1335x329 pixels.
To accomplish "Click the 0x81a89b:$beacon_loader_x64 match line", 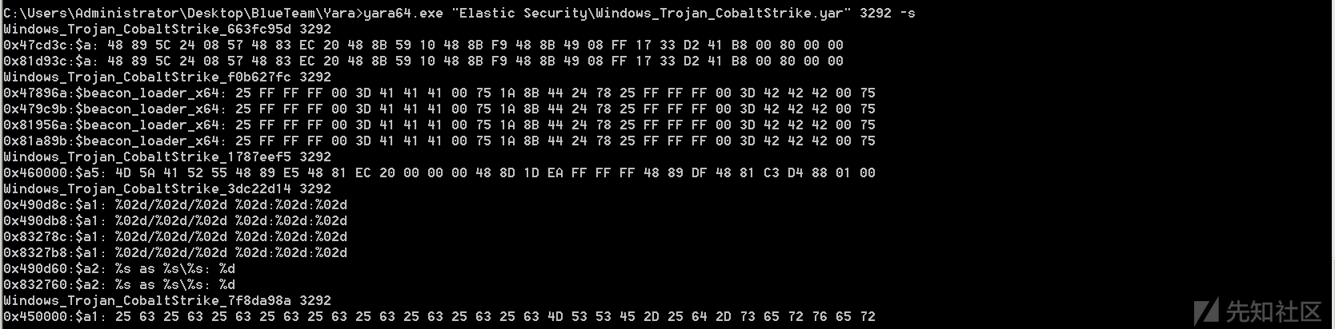I will [x=439, y=141].
